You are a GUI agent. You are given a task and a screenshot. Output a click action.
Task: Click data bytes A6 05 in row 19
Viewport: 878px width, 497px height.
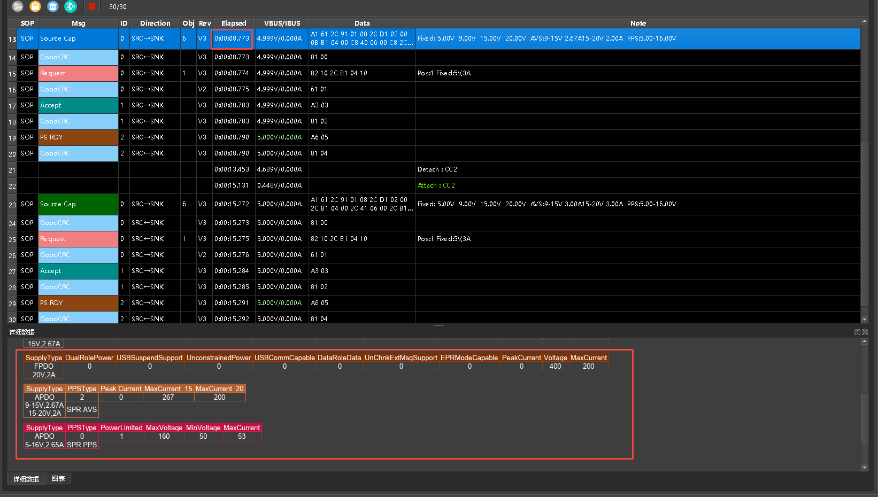[319, 137]
